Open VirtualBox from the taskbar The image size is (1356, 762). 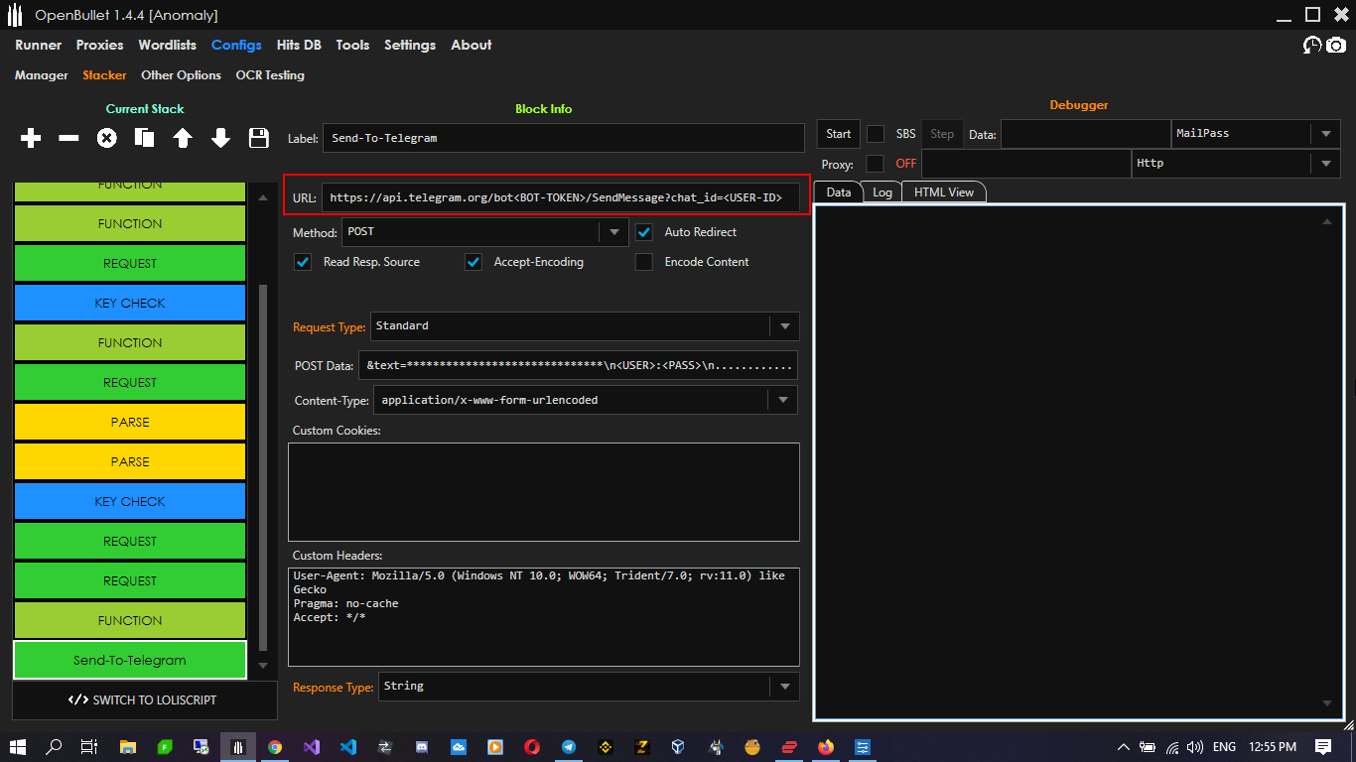coord(679,746)
